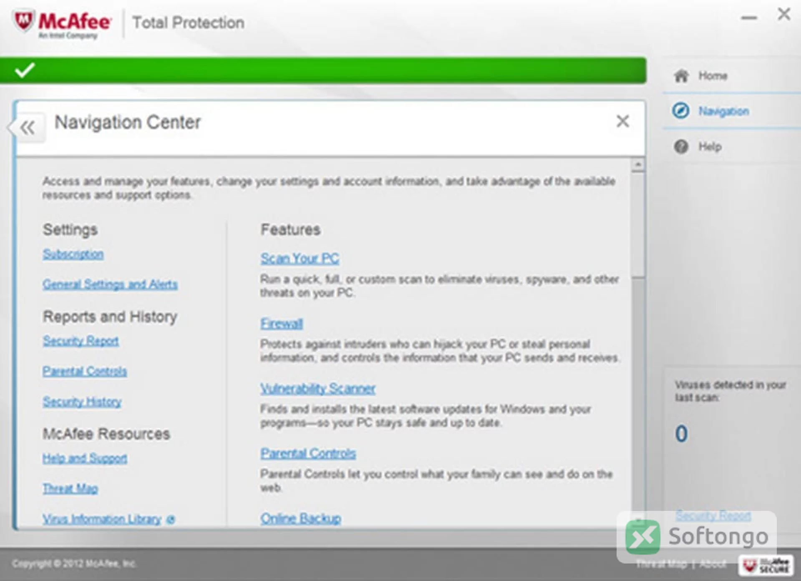The width and height of the screenshot is (801, 581).
Task: Click the Features section heading
Action: tap(291, 230)
